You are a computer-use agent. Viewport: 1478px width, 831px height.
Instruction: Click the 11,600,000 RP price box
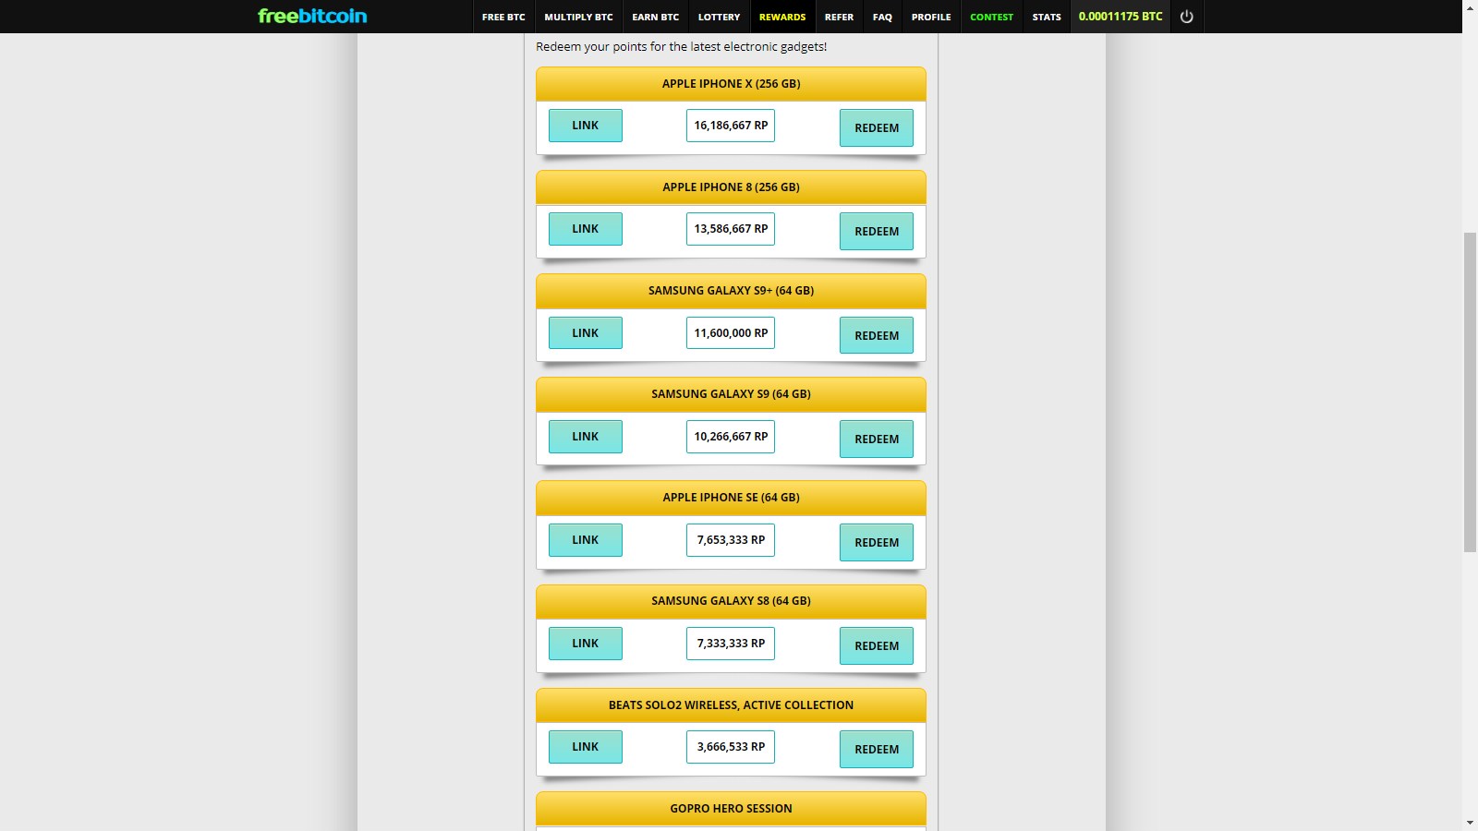(x=731, y=332)
